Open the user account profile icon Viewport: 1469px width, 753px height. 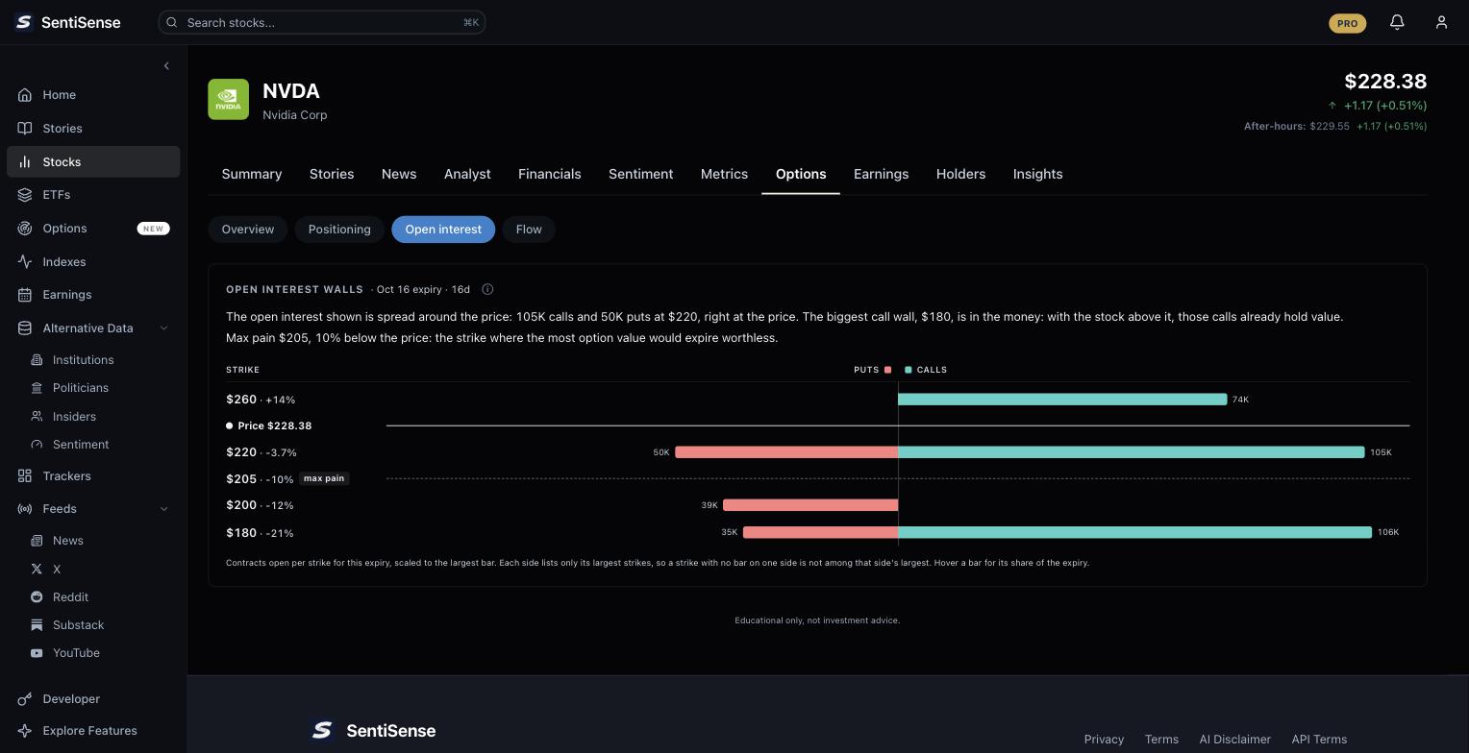tap(1441, 22)
